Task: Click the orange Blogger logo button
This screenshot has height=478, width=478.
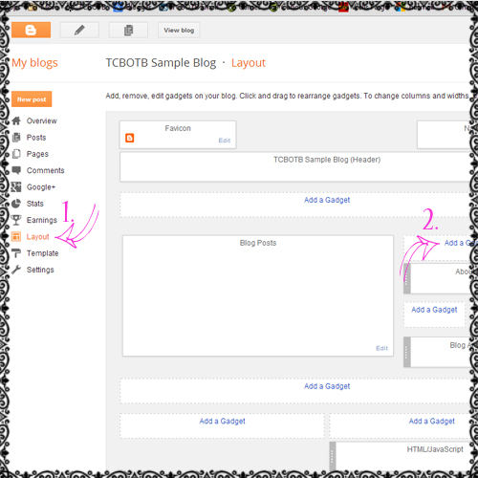Action: (x=31, y=30)
